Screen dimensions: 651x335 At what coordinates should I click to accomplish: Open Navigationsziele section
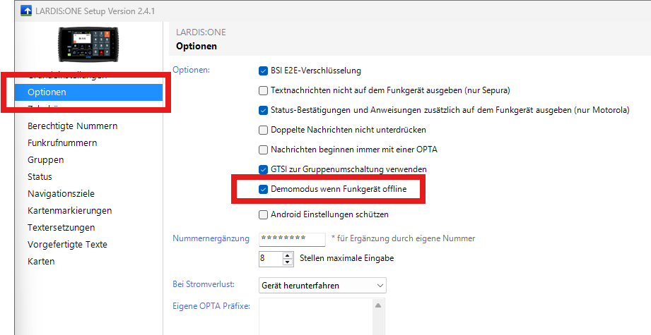[x=61, y=194]
